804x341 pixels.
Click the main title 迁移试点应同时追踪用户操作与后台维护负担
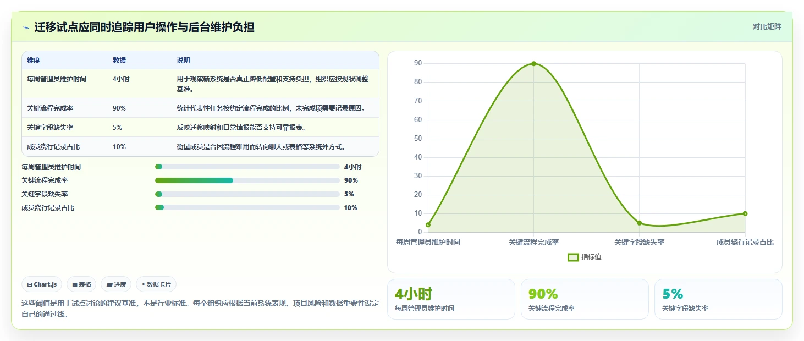pyautogui.click(x=144, y=27)
